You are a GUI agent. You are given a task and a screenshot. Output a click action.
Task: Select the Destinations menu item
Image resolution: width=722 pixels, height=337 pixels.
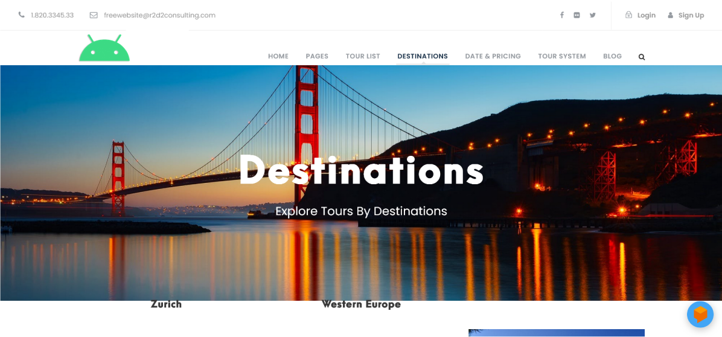422,56
